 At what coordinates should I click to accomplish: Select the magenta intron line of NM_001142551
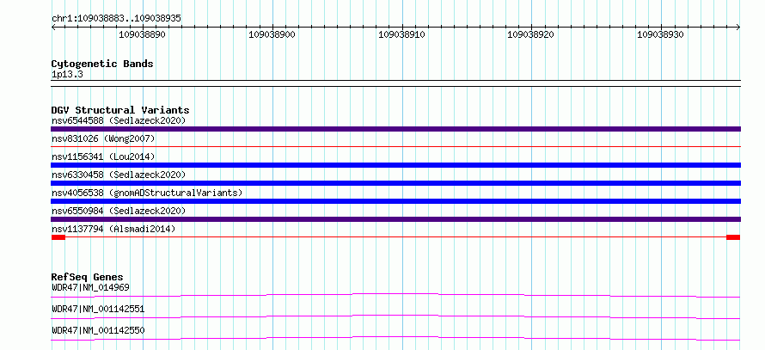coord(395,316)
